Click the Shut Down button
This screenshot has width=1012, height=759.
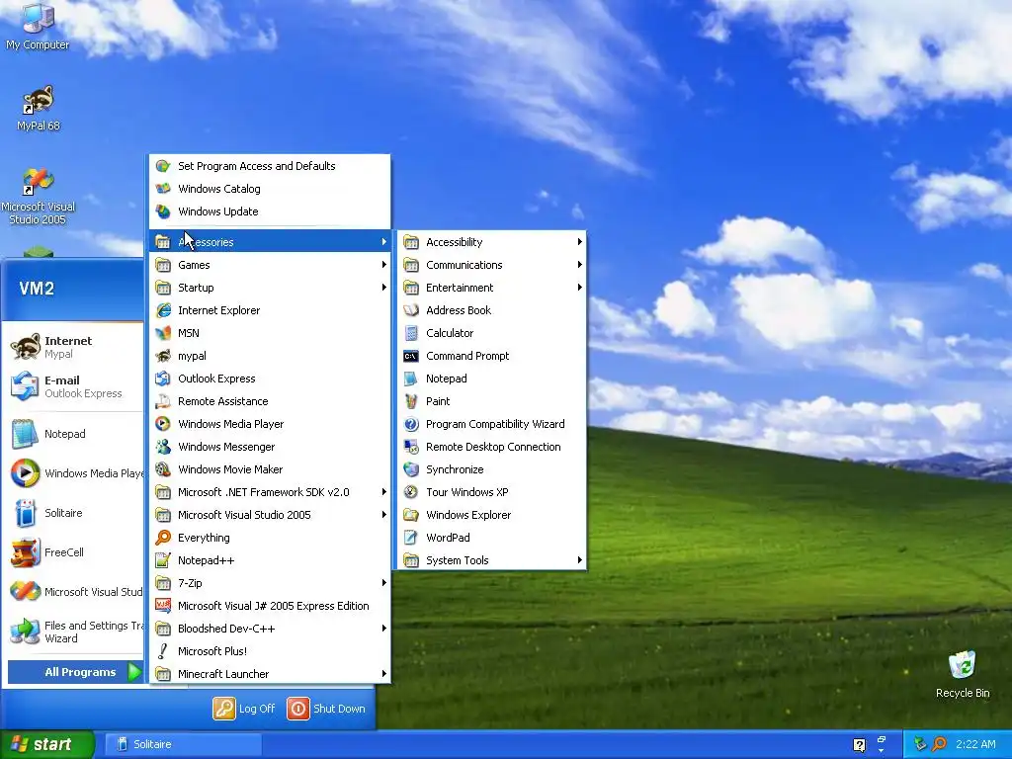click(326, 709)
